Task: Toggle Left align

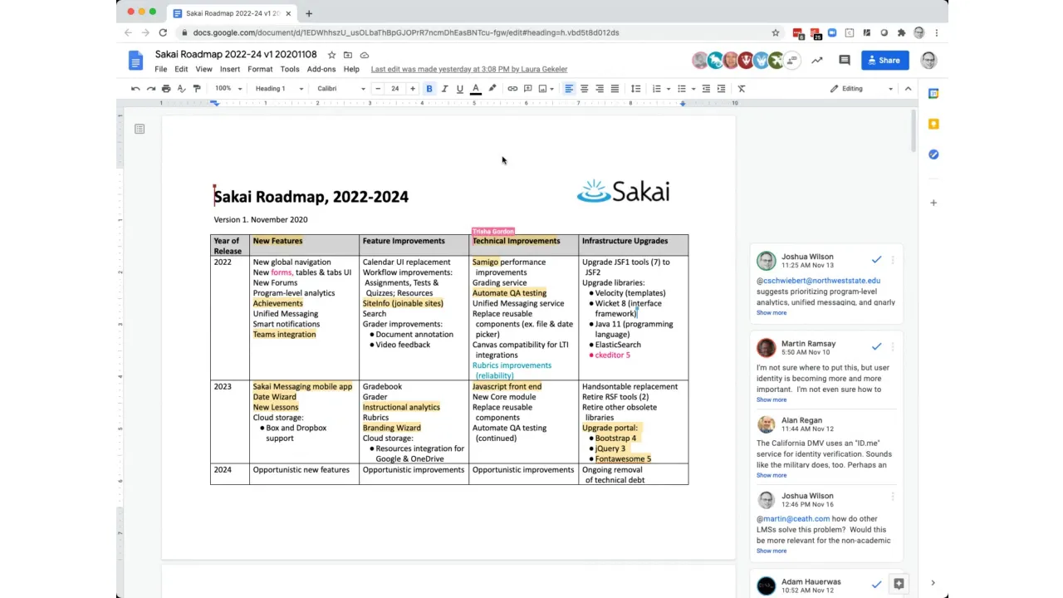Action: [x=569, y=88]
